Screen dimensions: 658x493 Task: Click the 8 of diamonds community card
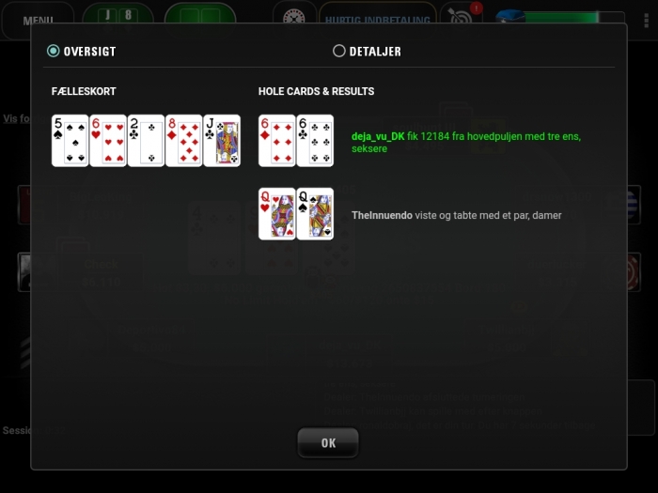coord(184,141)
